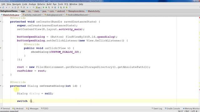200x112 pixels.
Task: Open the TODO tool window
Action: pyautogui.click(x=45, y=109)
